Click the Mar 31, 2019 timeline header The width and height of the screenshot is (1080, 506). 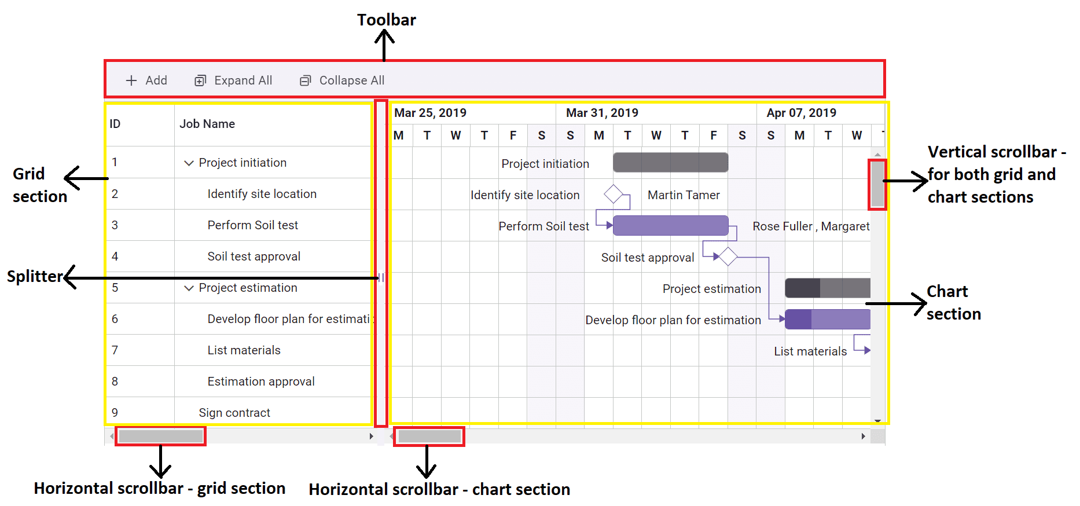coord(602,112)
